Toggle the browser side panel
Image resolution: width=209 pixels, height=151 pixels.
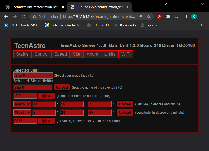pos(185,16)
